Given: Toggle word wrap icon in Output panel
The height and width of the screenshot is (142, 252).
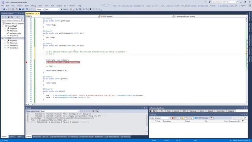Looking at the screenshot, I should (x=97, y=111).
